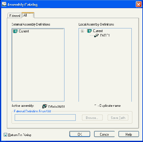Select Current in External Assembly Definitions

click(x=24, y=31)
